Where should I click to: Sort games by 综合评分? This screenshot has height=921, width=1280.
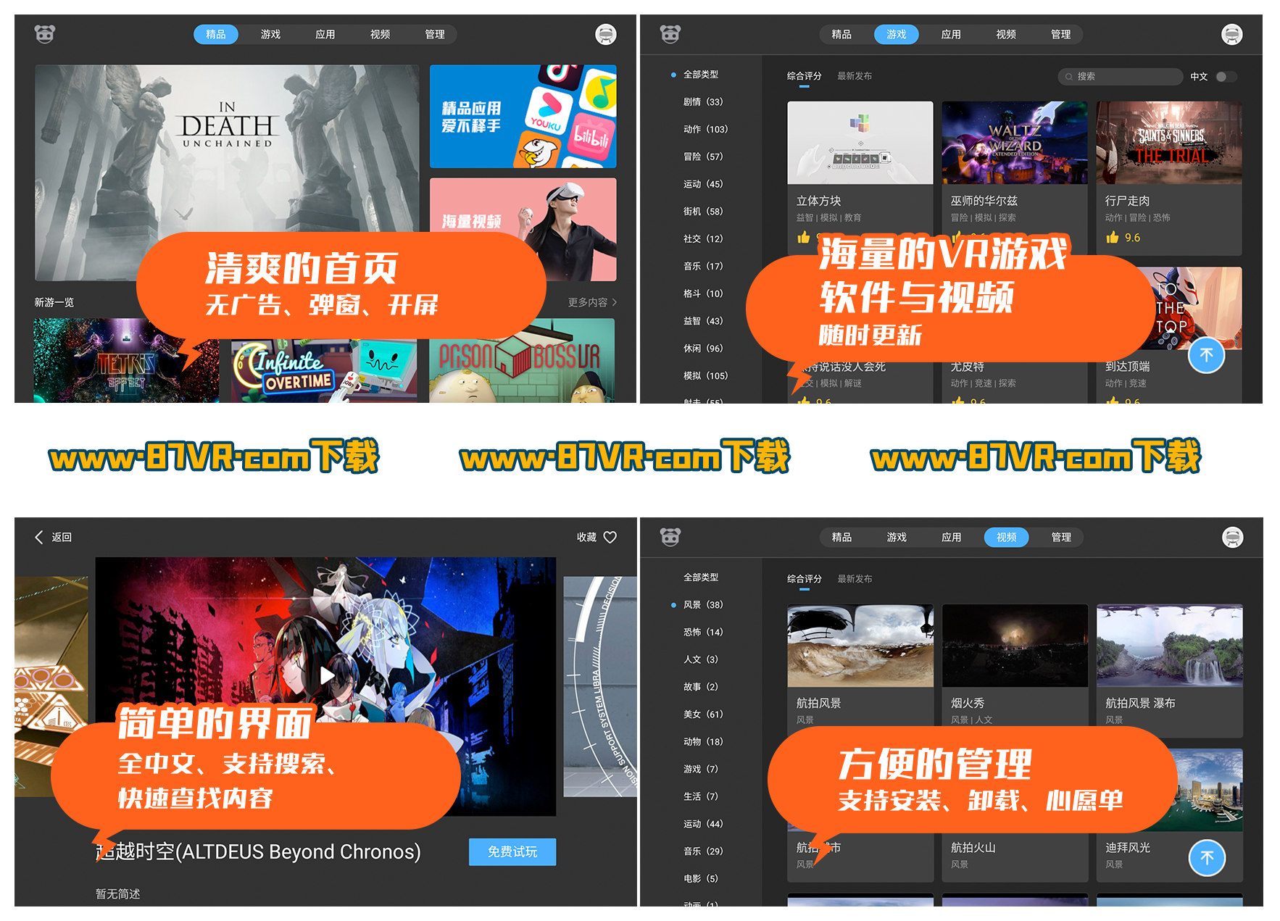(x=805, y=76)
